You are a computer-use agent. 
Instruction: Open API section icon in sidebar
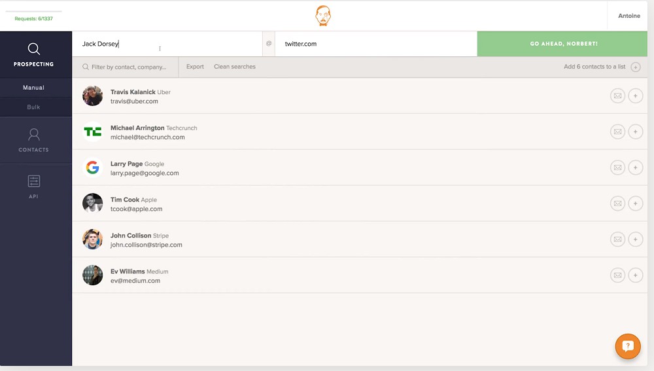(x=34, y=181)
